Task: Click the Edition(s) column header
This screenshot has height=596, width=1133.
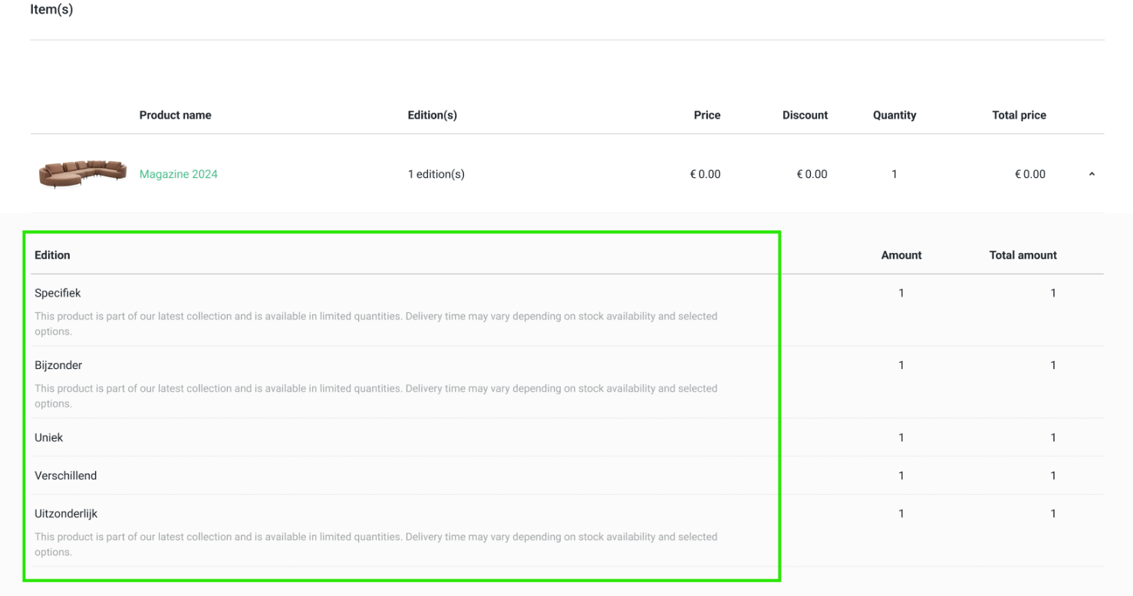Action: [x=432, y=115]
